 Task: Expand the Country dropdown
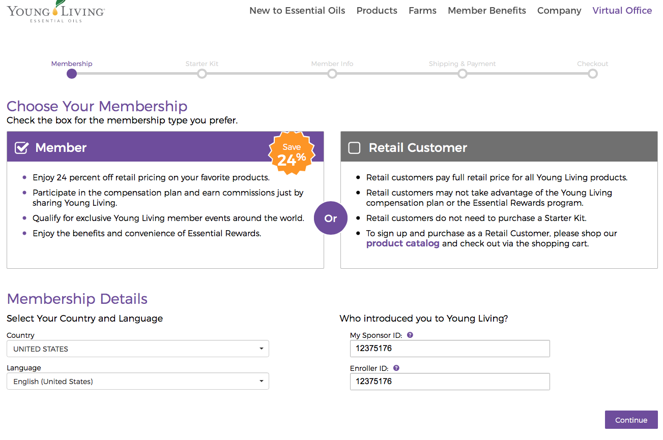click(138, 349)
